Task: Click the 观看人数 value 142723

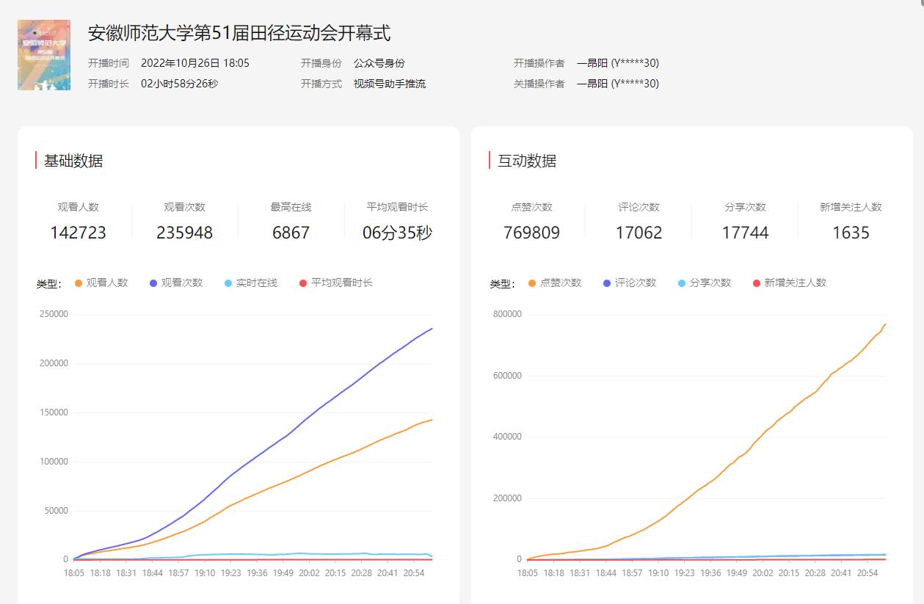Action: tap(78, 233)
